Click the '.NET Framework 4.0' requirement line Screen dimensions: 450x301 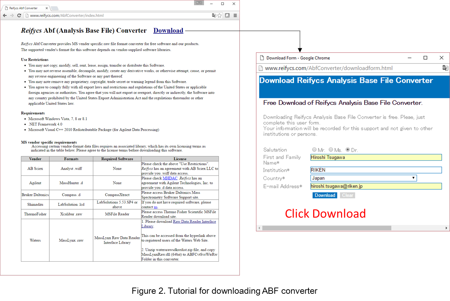click(x=45, y=124)
